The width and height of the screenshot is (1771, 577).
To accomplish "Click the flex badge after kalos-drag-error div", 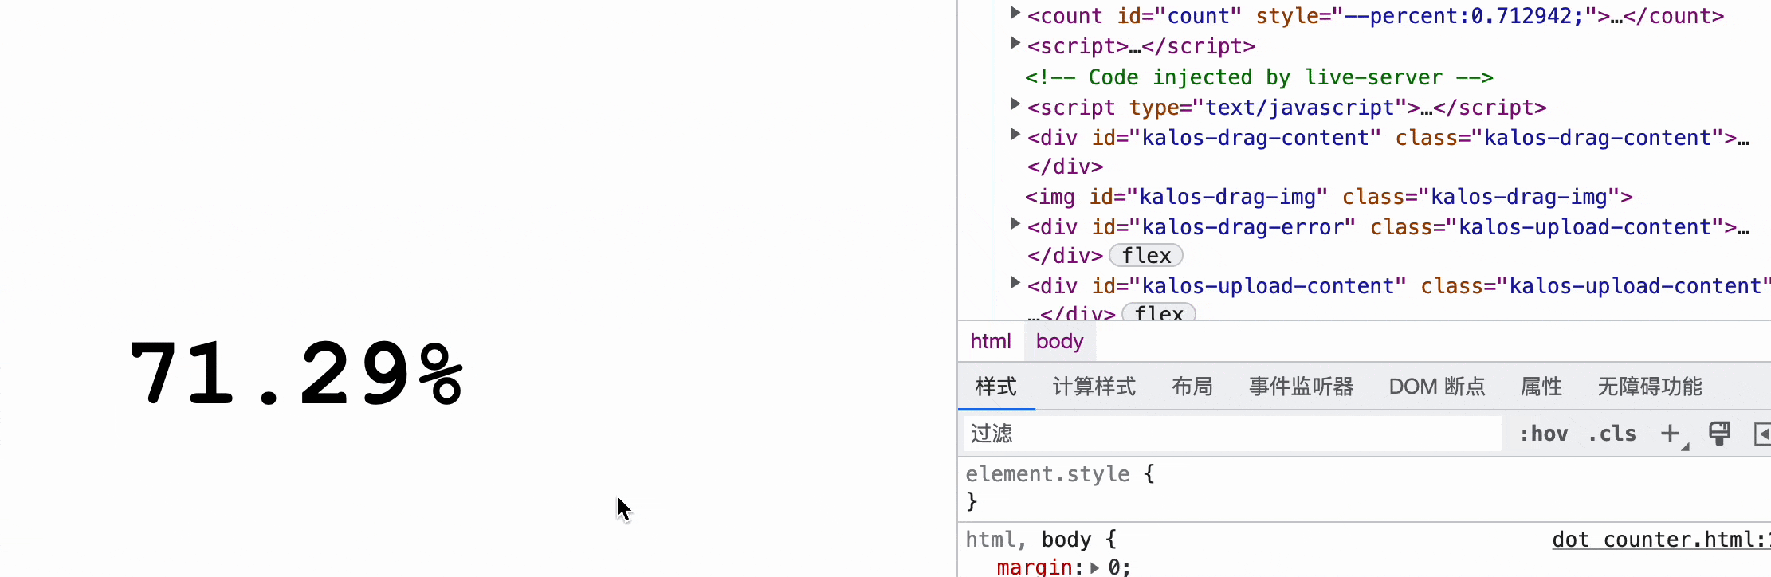I will coord(1146,256).
